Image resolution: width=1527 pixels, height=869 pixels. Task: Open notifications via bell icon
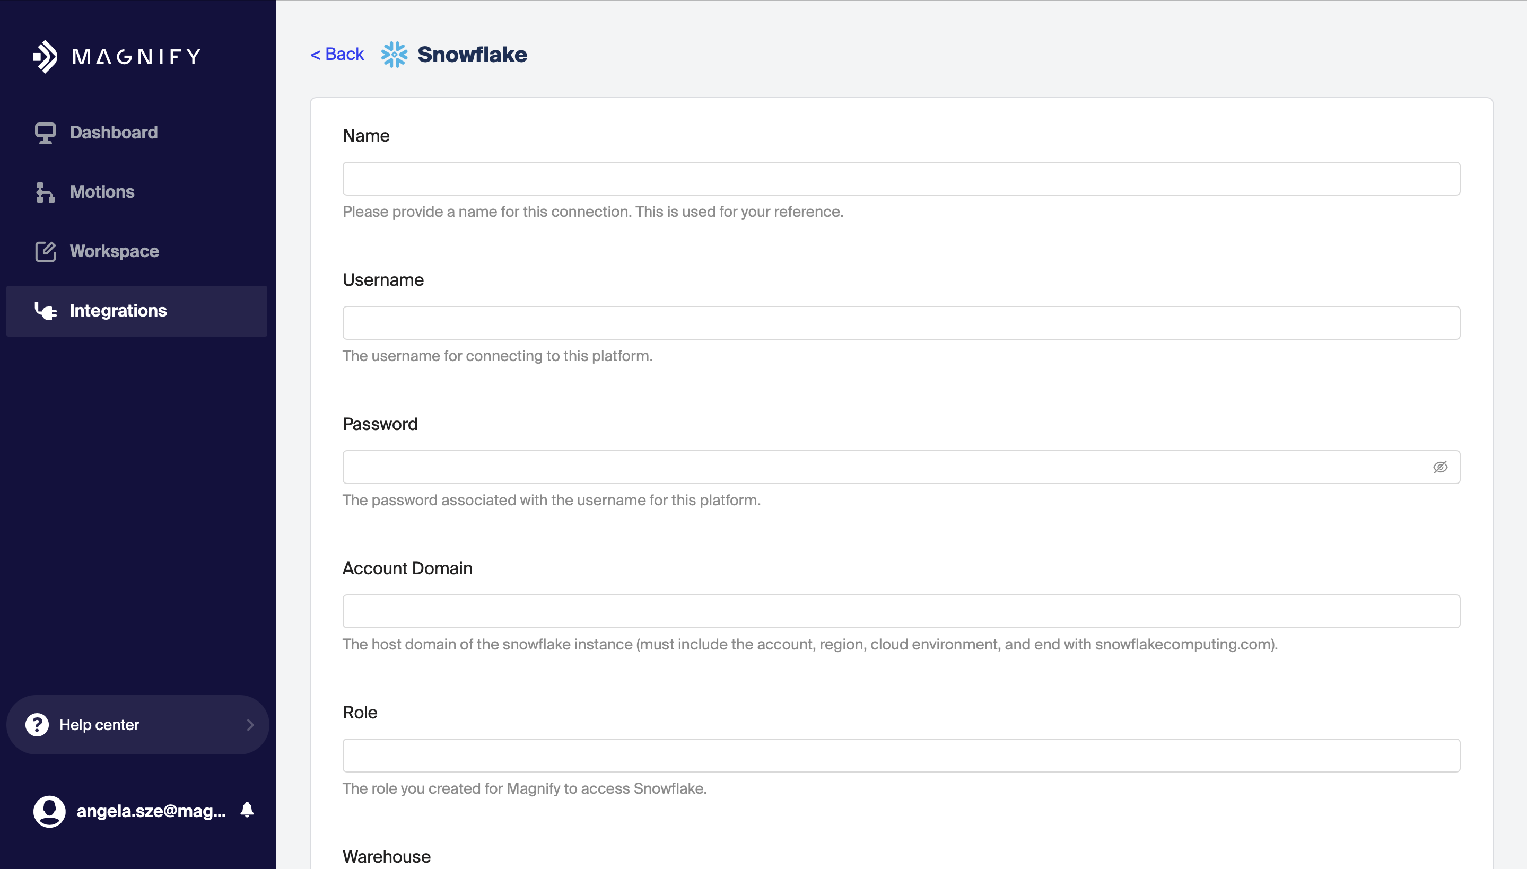[247, 810]
